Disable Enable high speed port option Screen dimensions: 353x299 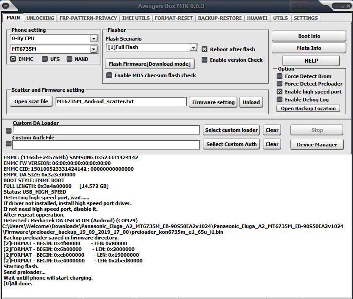pyautogui.click(x=279, y=92)
